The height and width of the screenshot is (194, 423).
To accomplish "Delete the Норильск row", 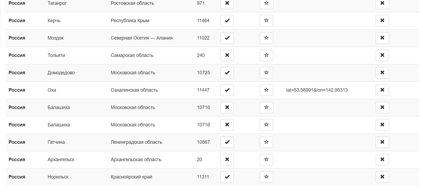I will click(x=382, y=177).
